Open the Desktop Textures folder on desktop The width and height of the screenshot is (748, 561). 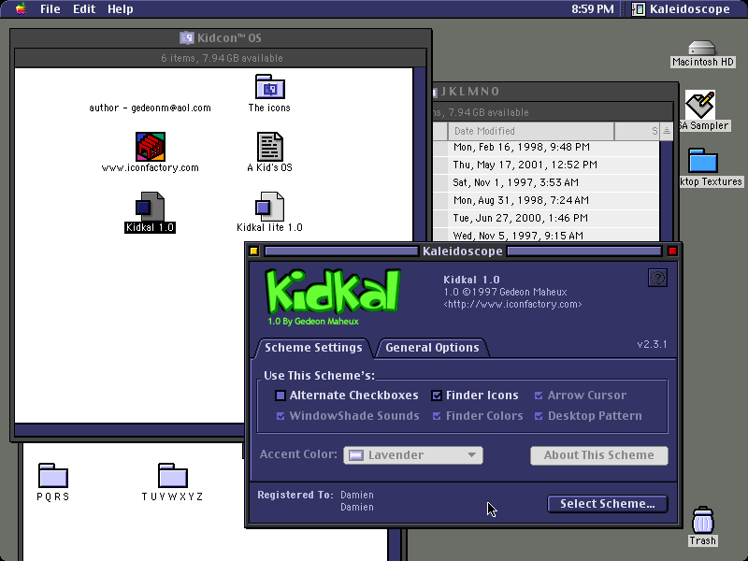703,161
